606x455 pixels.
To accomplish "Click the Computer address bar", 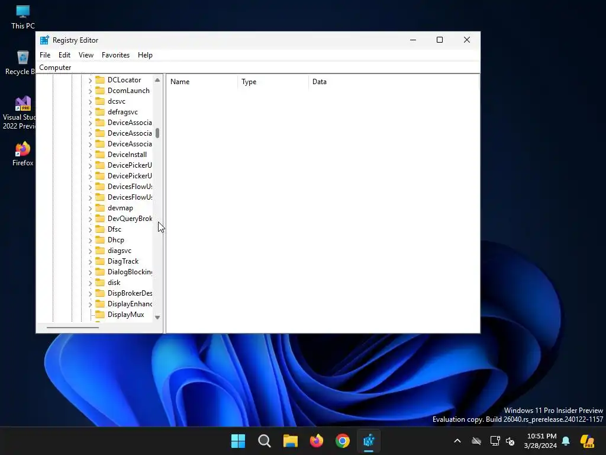I will (x=258, y=68).
